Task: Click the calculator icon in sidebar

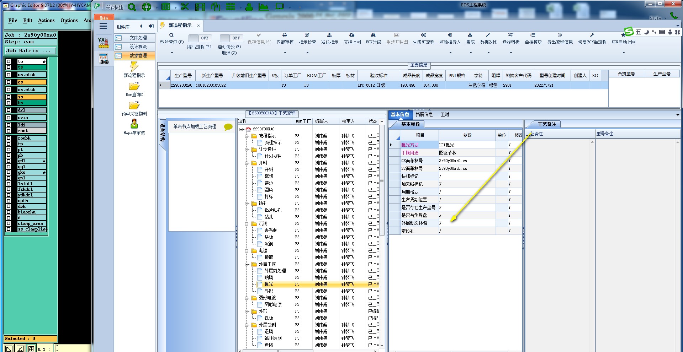Action: [x=104, y=59]
